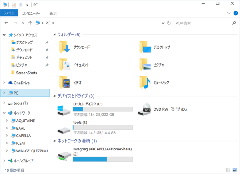Open the recent locations dropdown arrow
Screen dimensions: 240x174
tap(23, 23)
